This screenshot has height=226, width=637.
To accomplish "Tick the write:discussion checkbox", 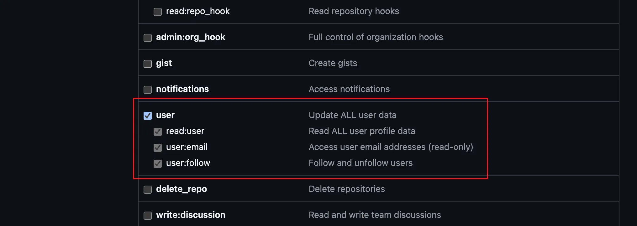I will point(148,216).
